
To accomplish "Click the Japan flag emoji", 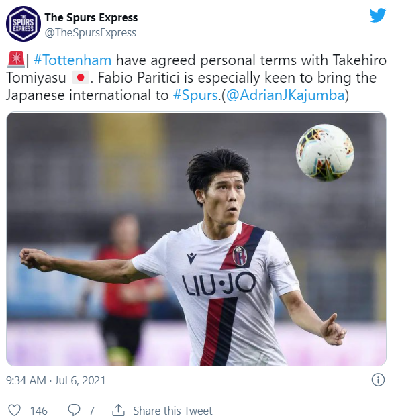I will point(81,78).
